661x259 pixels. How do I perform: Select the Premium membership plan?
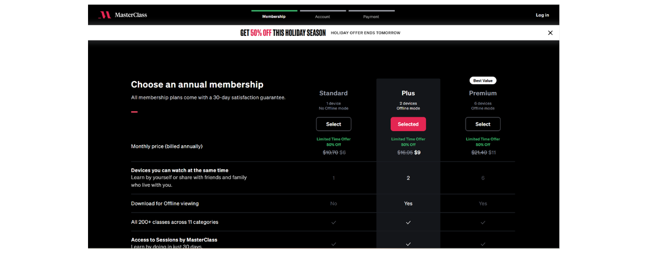point(483,124)
